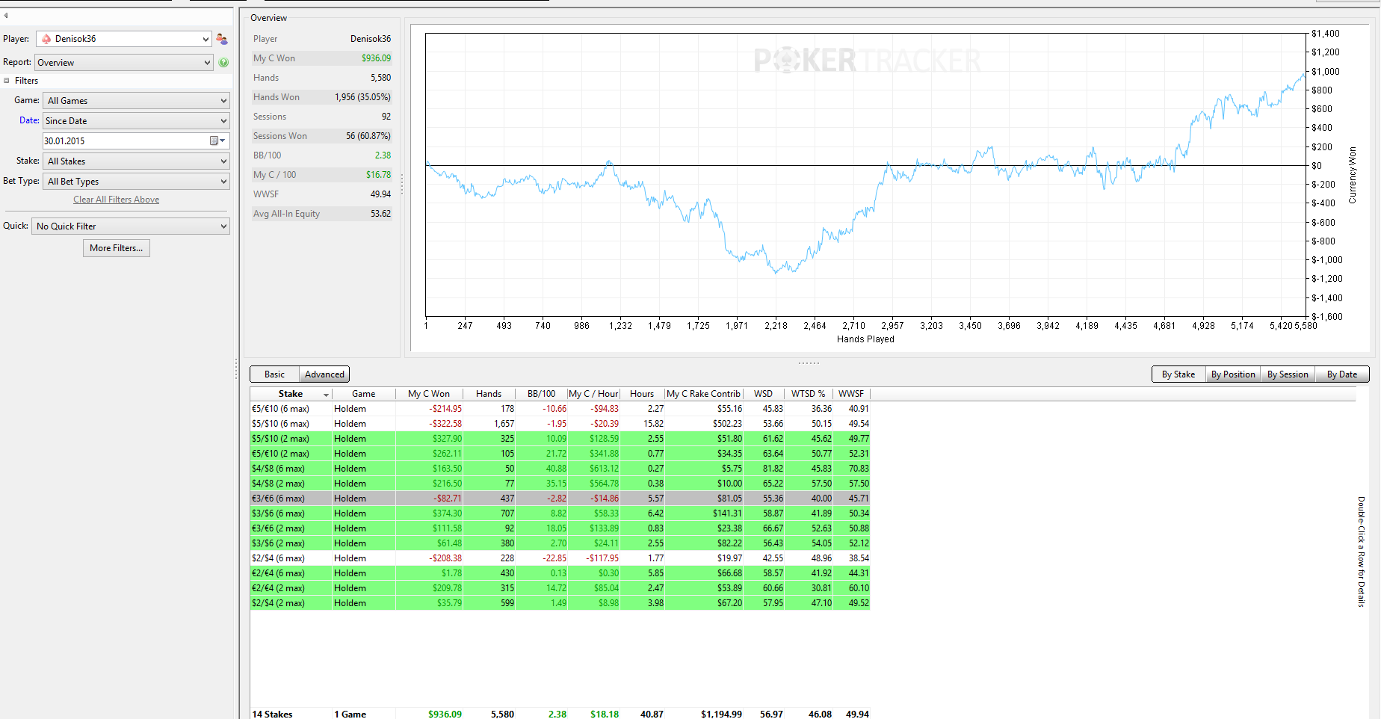The image size is (1381, 719).
Task: Select the $3/$6 (6 max) stake row
Action: [560, 513]
